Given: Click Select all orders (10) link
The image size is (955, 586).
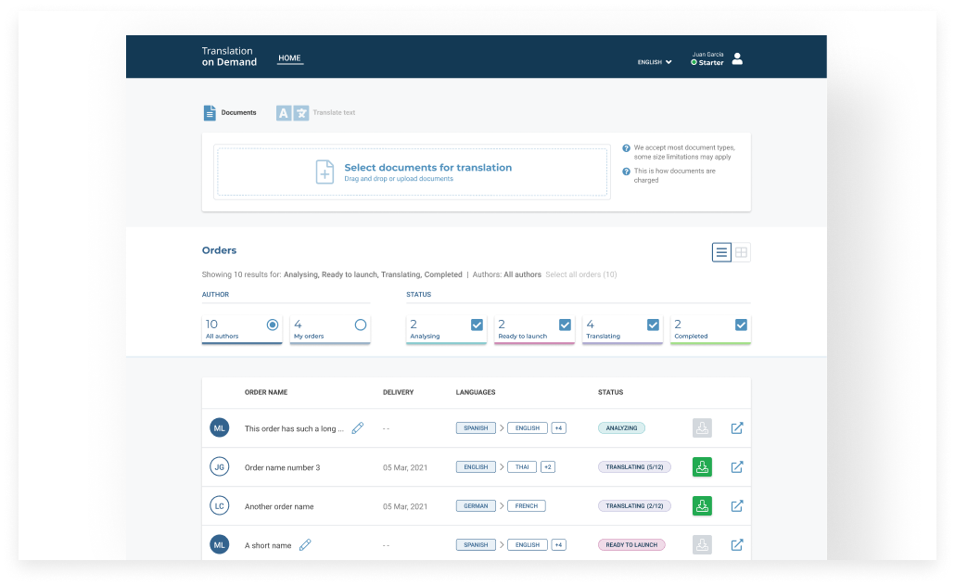Looking at the screenshot, I should coord(581,274).
